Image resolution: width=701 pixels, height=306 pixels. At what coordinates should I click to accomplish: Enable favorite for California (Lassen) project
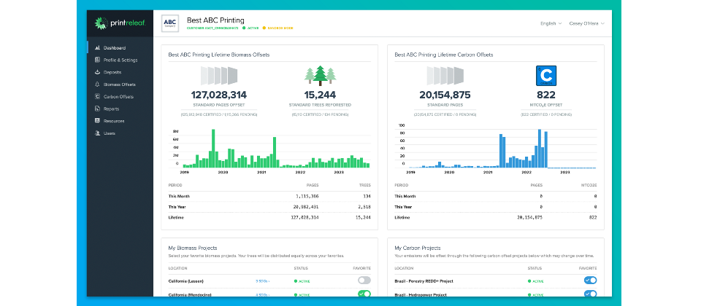coord(364,280)
